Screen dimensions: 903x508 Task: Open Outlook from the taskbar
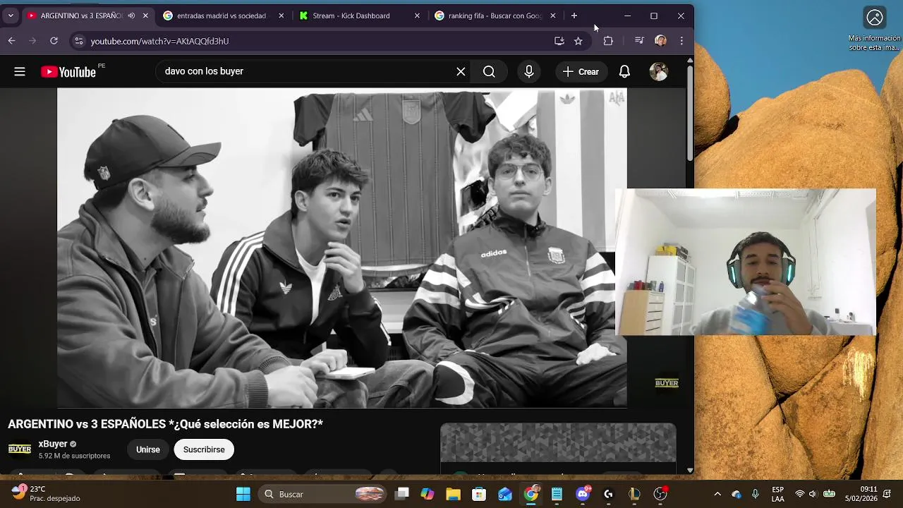pyautogui.click(x=505, y=494)
